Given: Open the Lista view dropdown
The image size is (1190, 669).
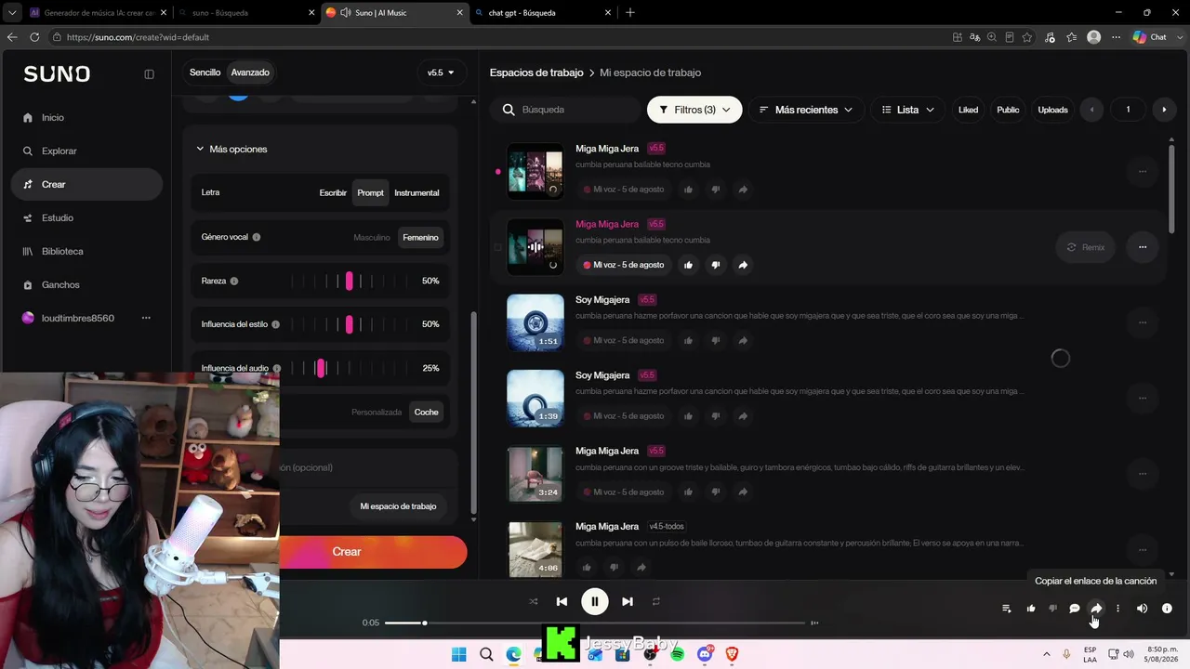Looking at the screenshot, I should (907, 110).
